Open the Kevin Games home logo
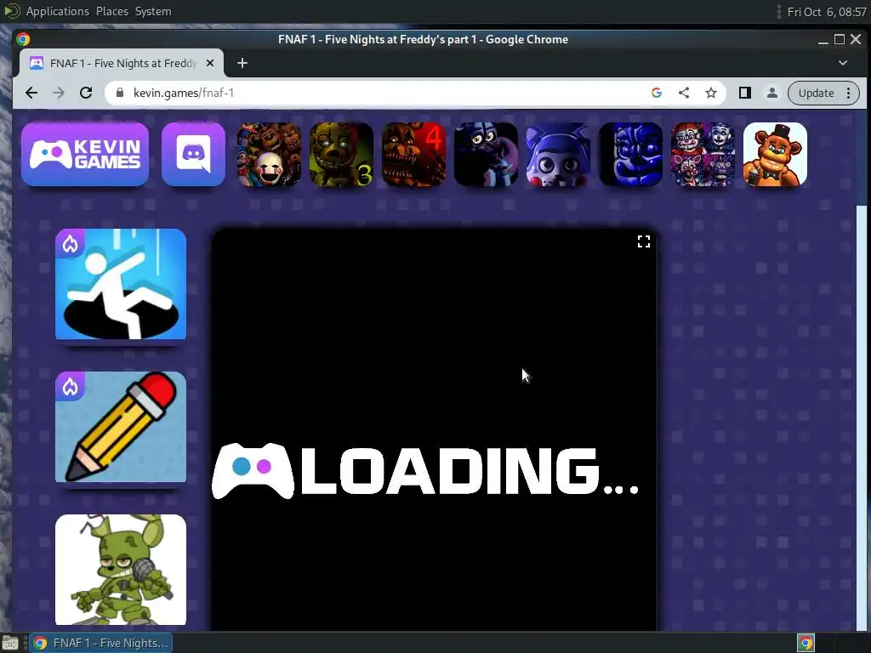 tap(85, 155)
